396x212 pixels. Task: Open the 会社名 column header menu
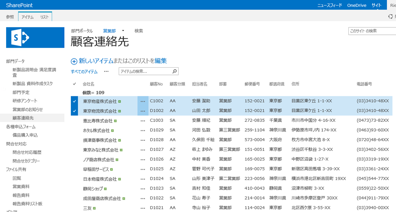click(x=89, y=84)
